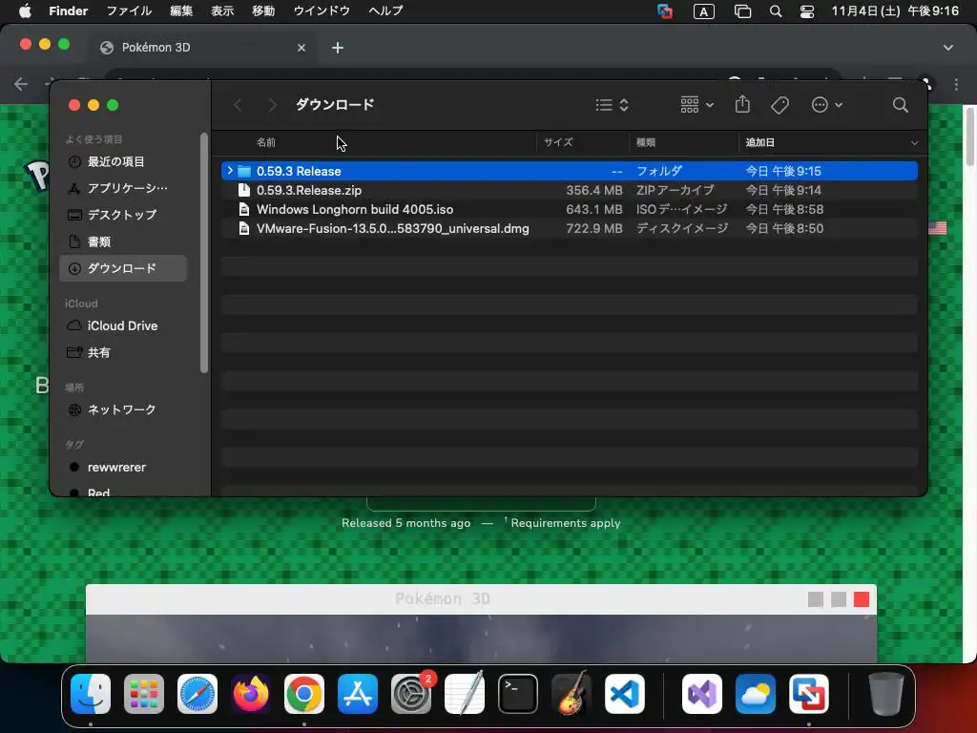The image size is (977, 733).
Task: Open Spotlight search in the menu bar
Action: 776,11
